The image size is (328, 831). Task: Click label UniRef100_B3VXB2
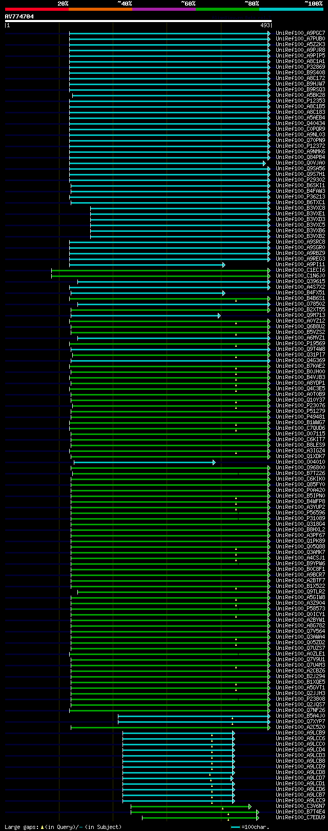[300, 236]
